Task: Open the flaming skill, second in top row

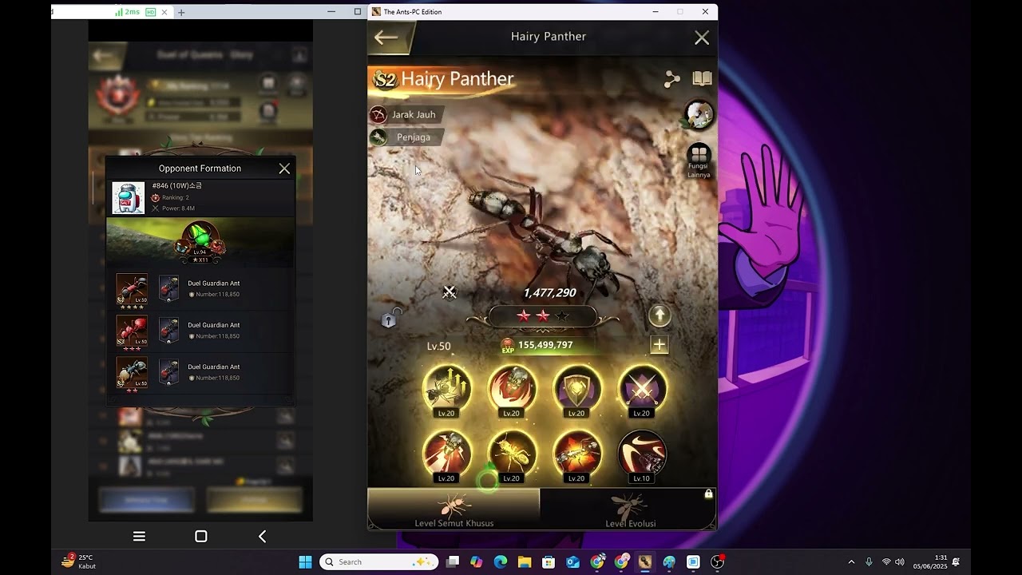Action: coord(512,391)
